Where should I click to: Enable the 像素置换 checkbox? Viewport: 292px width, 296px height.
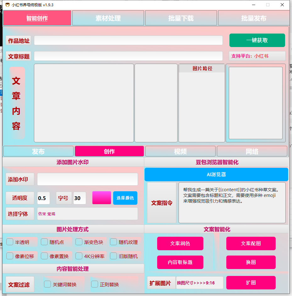44,256
